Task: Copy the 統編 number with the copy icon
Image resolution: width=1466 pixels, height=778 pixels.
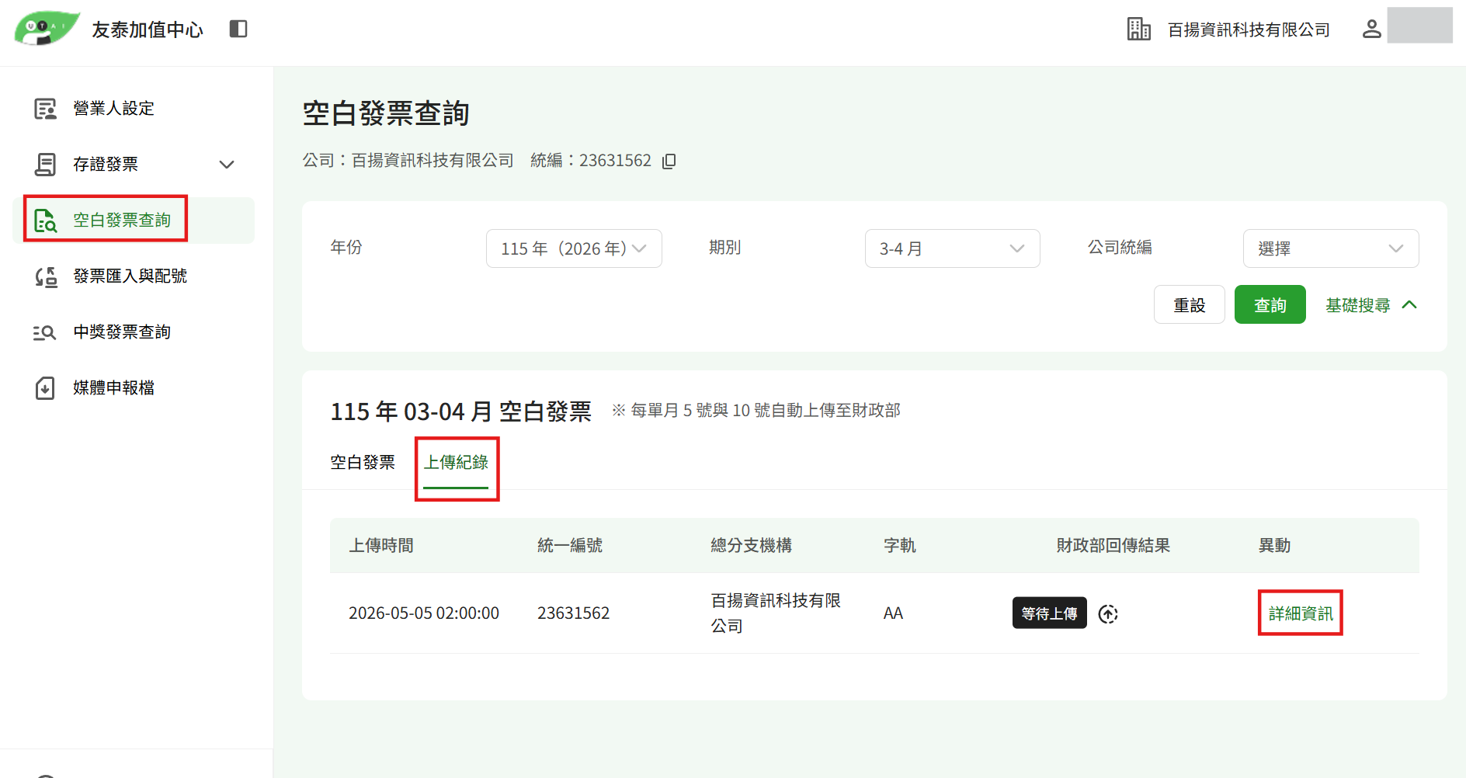Action: coord(669,161)
